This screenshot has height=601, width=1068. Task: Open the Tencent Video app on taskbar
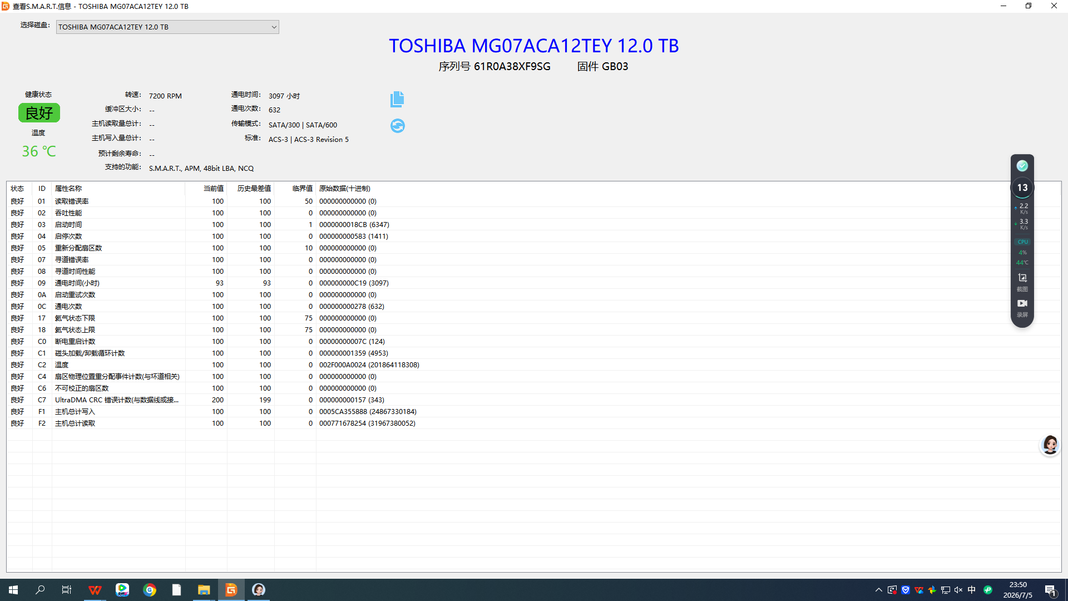click(122, 590)
